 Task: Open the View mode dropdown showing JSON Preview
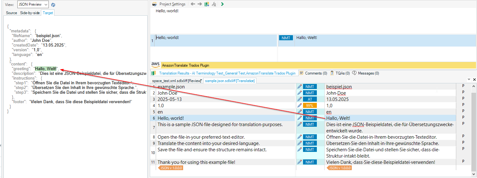coord(33,4)
